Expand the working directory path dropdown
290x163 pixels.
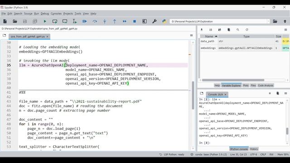[x=268, y=21]
